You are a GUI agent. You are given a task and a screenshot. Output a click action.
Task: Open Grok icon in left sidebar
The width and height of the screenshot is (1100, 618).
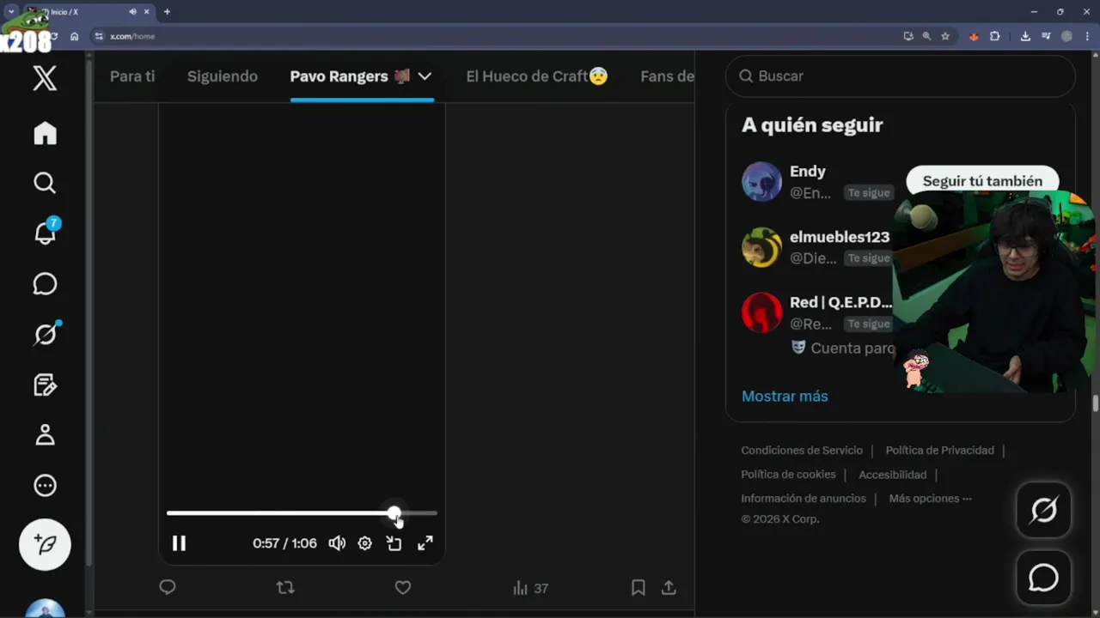[x=45, y=334]
